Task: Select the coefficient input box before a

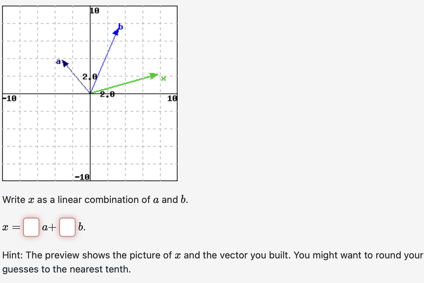Action: click(31, 228)
